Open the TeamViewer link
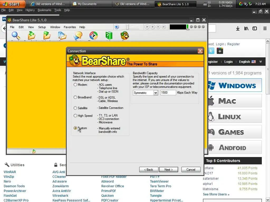This screenshot has width=270, height=202. (159, 181)
